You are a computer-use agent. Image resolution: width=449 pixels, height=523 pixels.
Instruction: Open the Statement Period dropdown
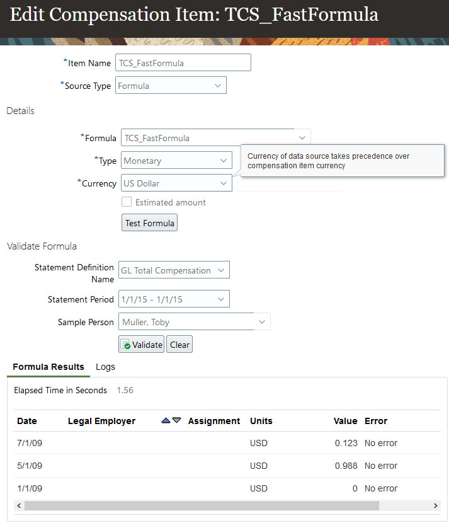coord(220,299)
